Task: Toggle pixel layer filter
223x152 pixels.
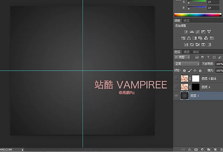Action: [197, 57]
